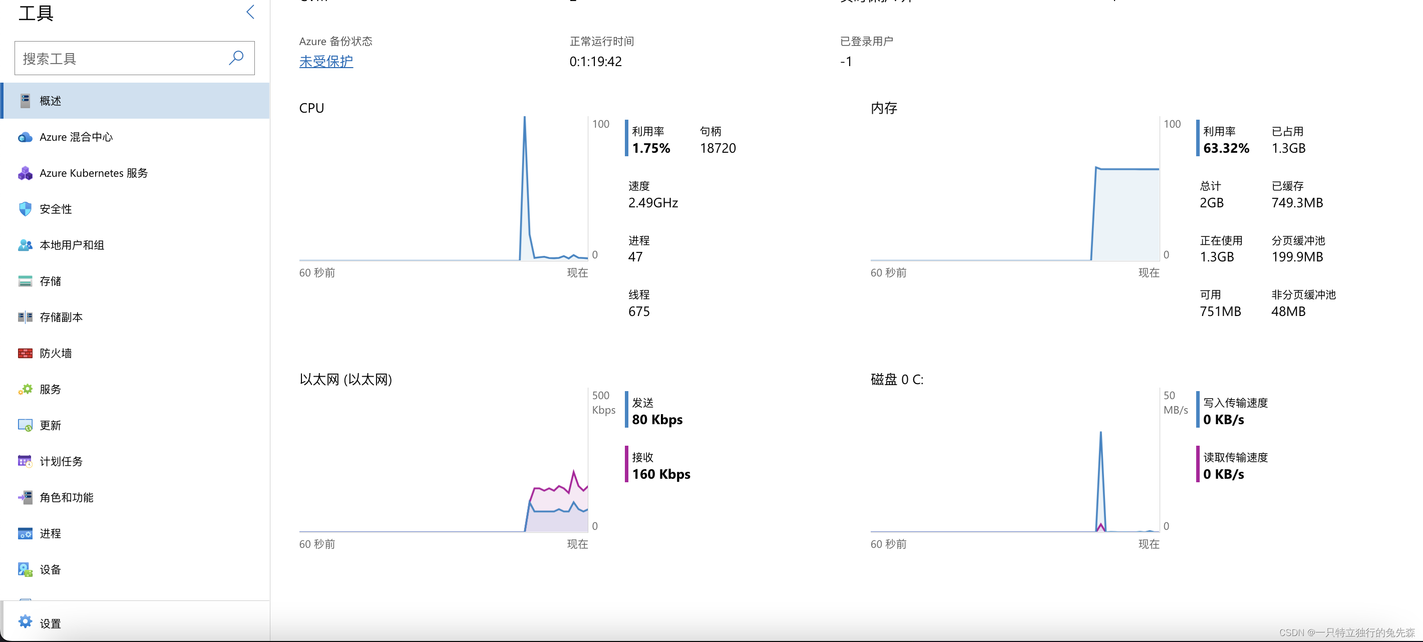Click the uptime 0:1:19:42 value
1423x642 pixels.
click(x=595, y=61)
